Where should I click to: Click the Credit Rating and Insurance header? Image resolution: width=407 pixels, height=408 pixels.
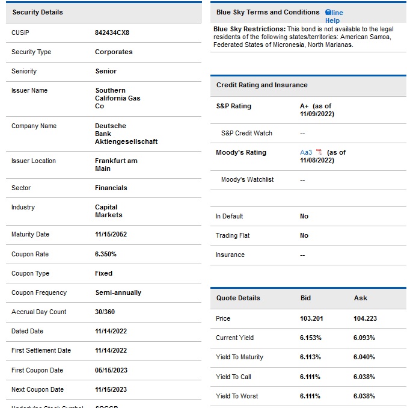pyautogui.click(x=262, y=85)
